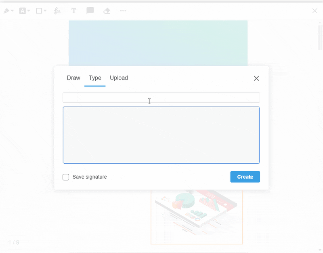
Task: Select the highlighter pen tool
Action: [6, 11]
